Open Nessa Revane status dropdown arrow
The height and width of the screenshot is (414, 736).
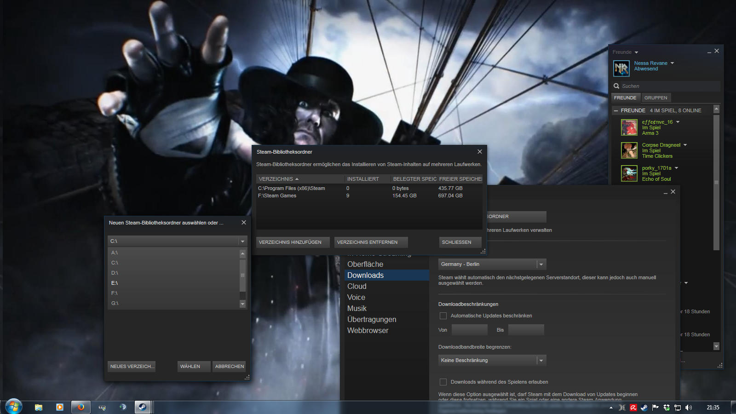click(x=672, y=63)
